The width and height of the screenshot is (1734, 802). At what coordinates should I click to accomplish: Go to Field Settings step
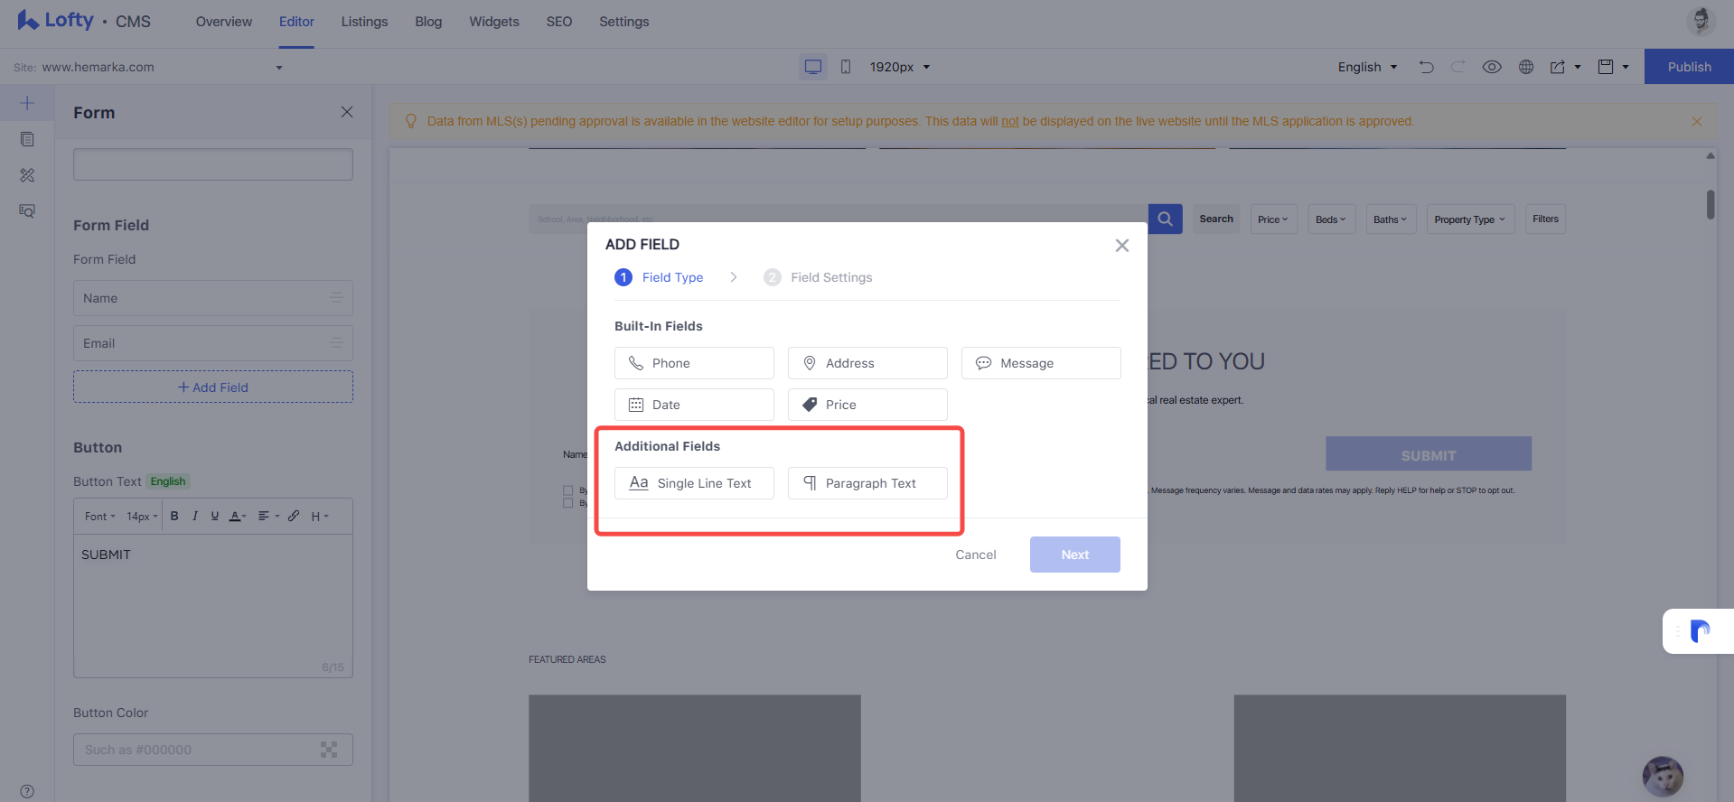pos(819,277)
